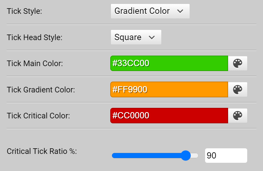Click the Critical Tick Ratio % label

[x=42, y=151]
